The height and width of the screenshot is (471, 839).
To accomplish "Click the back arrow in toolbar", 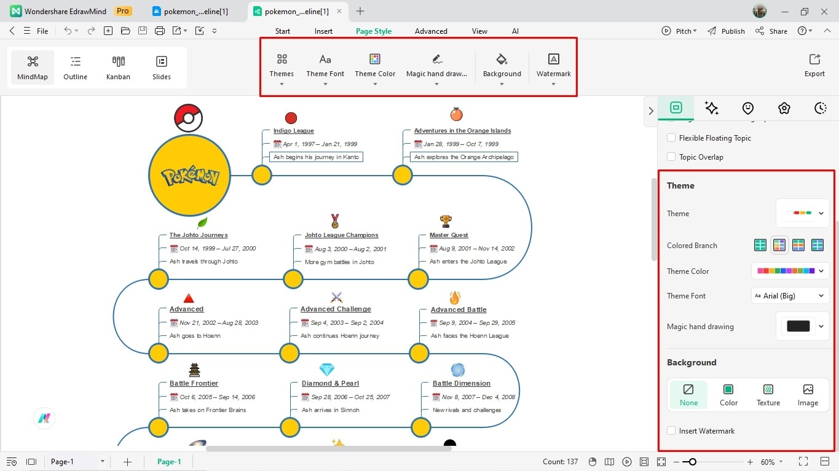I will (12, 31).
